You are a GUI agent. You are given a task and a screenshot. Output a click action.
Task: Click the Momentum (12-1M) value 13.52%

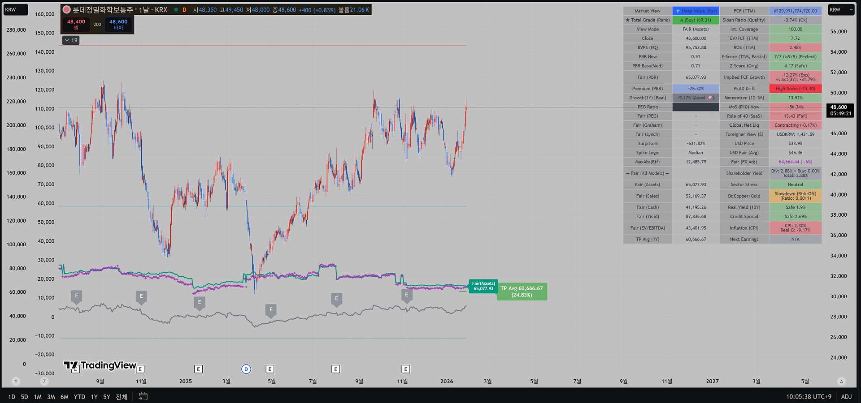click(796, 98)
